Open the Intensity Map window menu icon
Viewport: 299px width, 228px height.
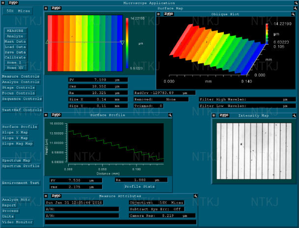click(213, 115)
